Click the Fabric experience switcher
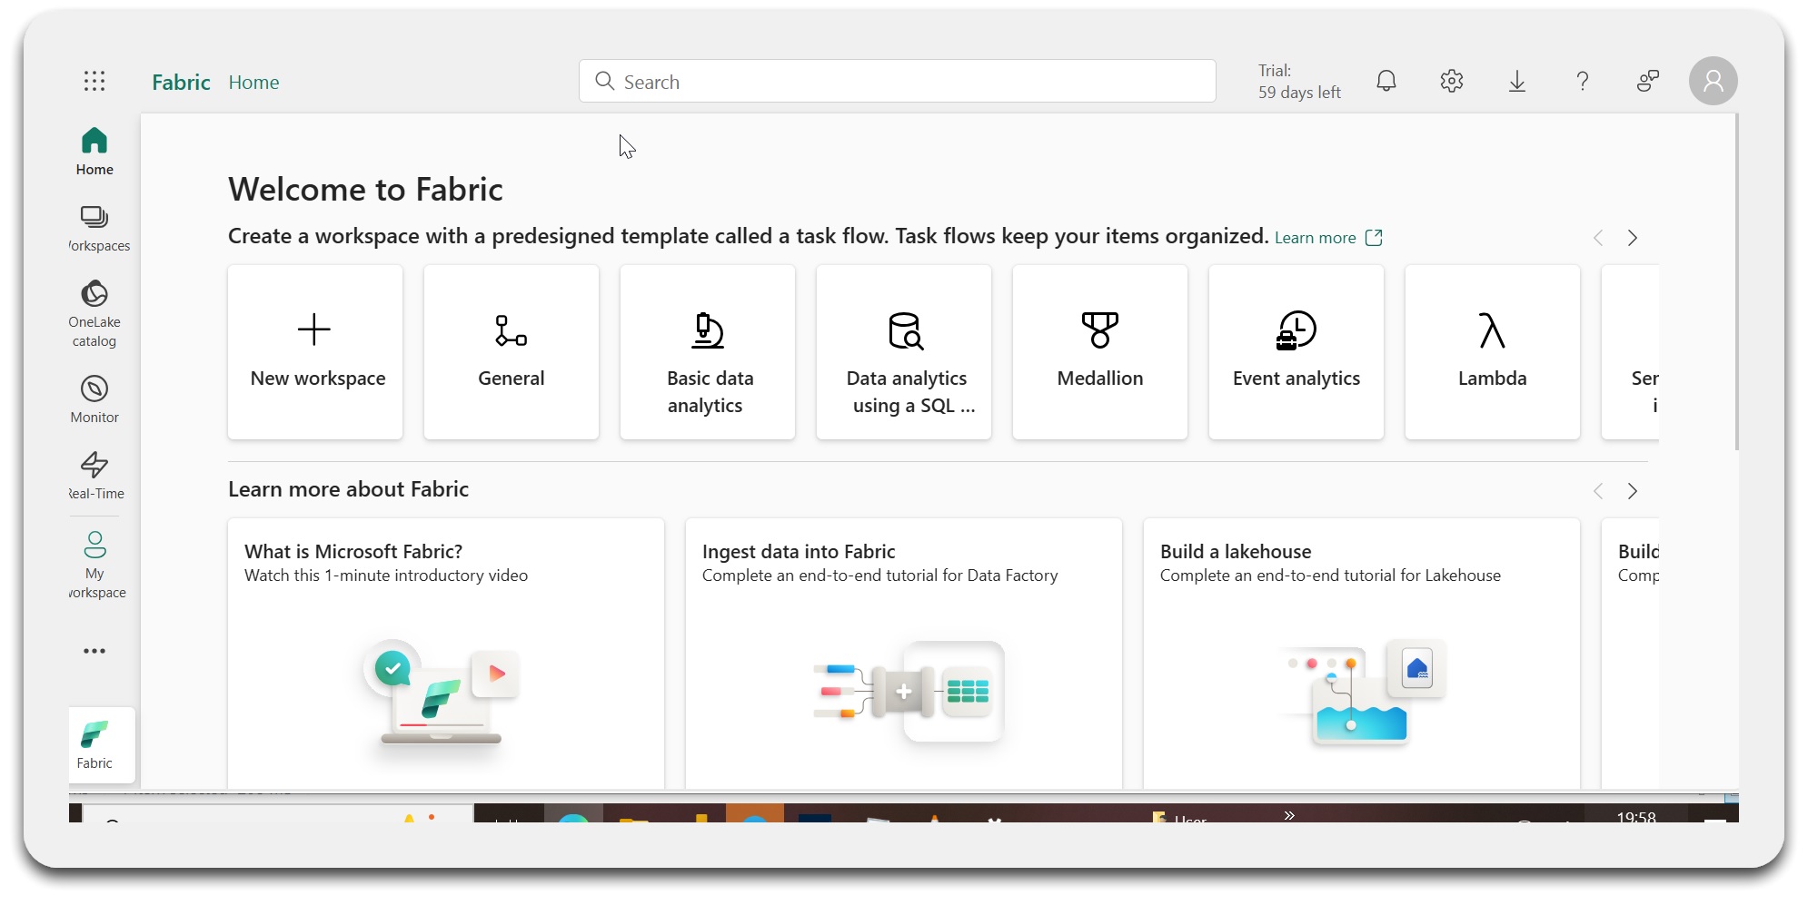Image resolution: width=1818 pixels, height=905 pixels. pyautogui.click(x=102, y=745)
